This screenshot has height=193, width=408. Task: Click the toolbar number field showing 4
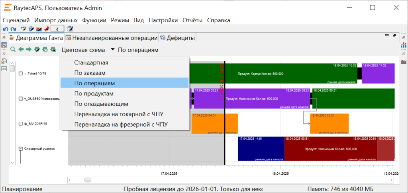tap(57, 29)
